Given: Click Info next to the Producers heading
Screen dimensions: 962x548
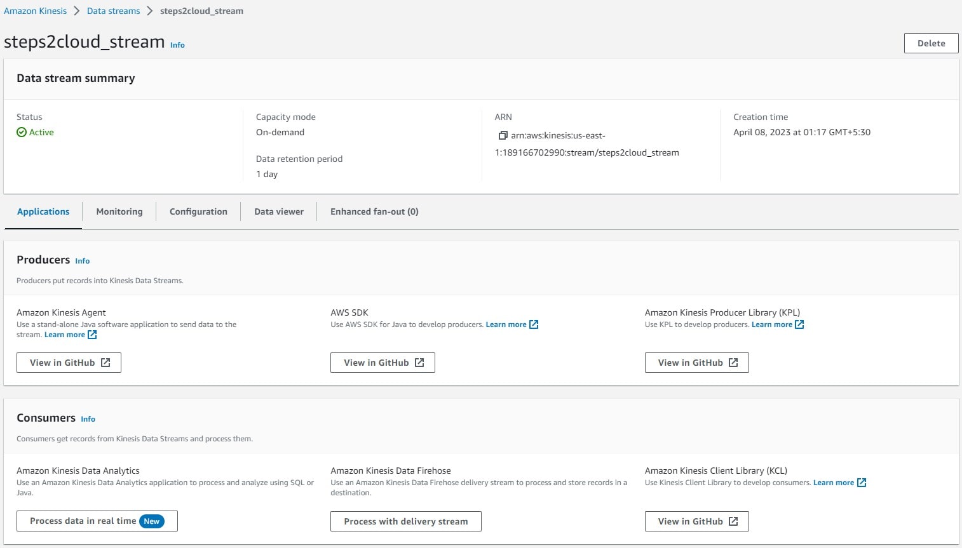Looking at the screenshot, I should 82,260.
